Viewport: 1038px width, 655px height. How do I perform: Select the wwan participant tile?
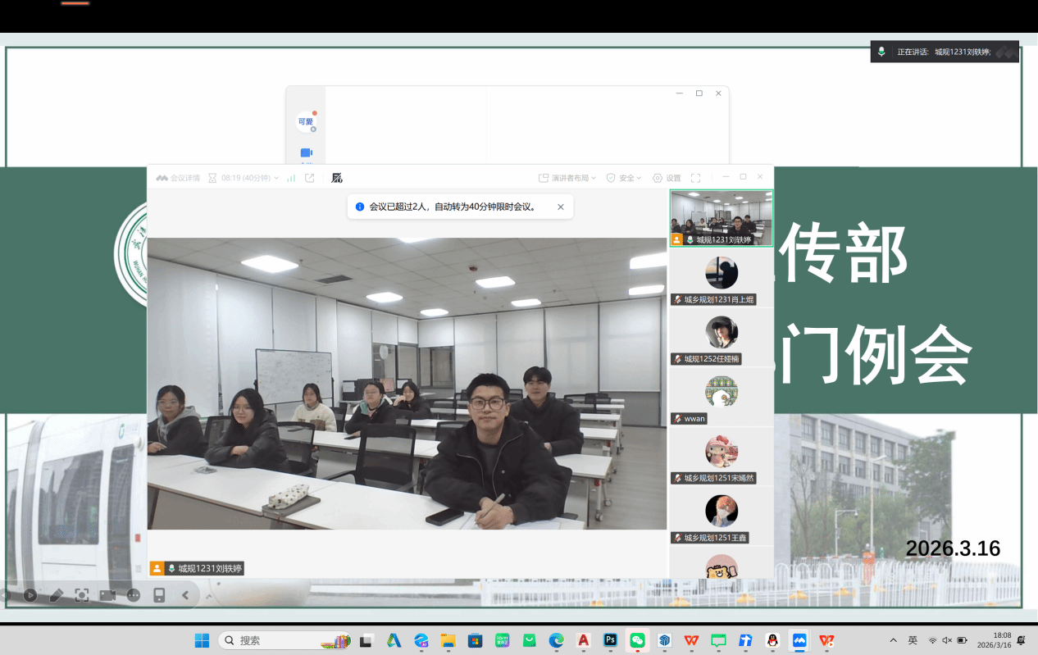pos(722,396)
